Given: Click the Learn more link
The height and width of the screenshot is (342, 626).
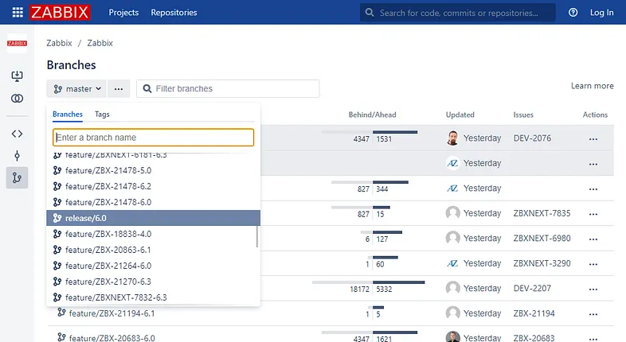Looking at the screenshot, I should [x=592, y=86].
